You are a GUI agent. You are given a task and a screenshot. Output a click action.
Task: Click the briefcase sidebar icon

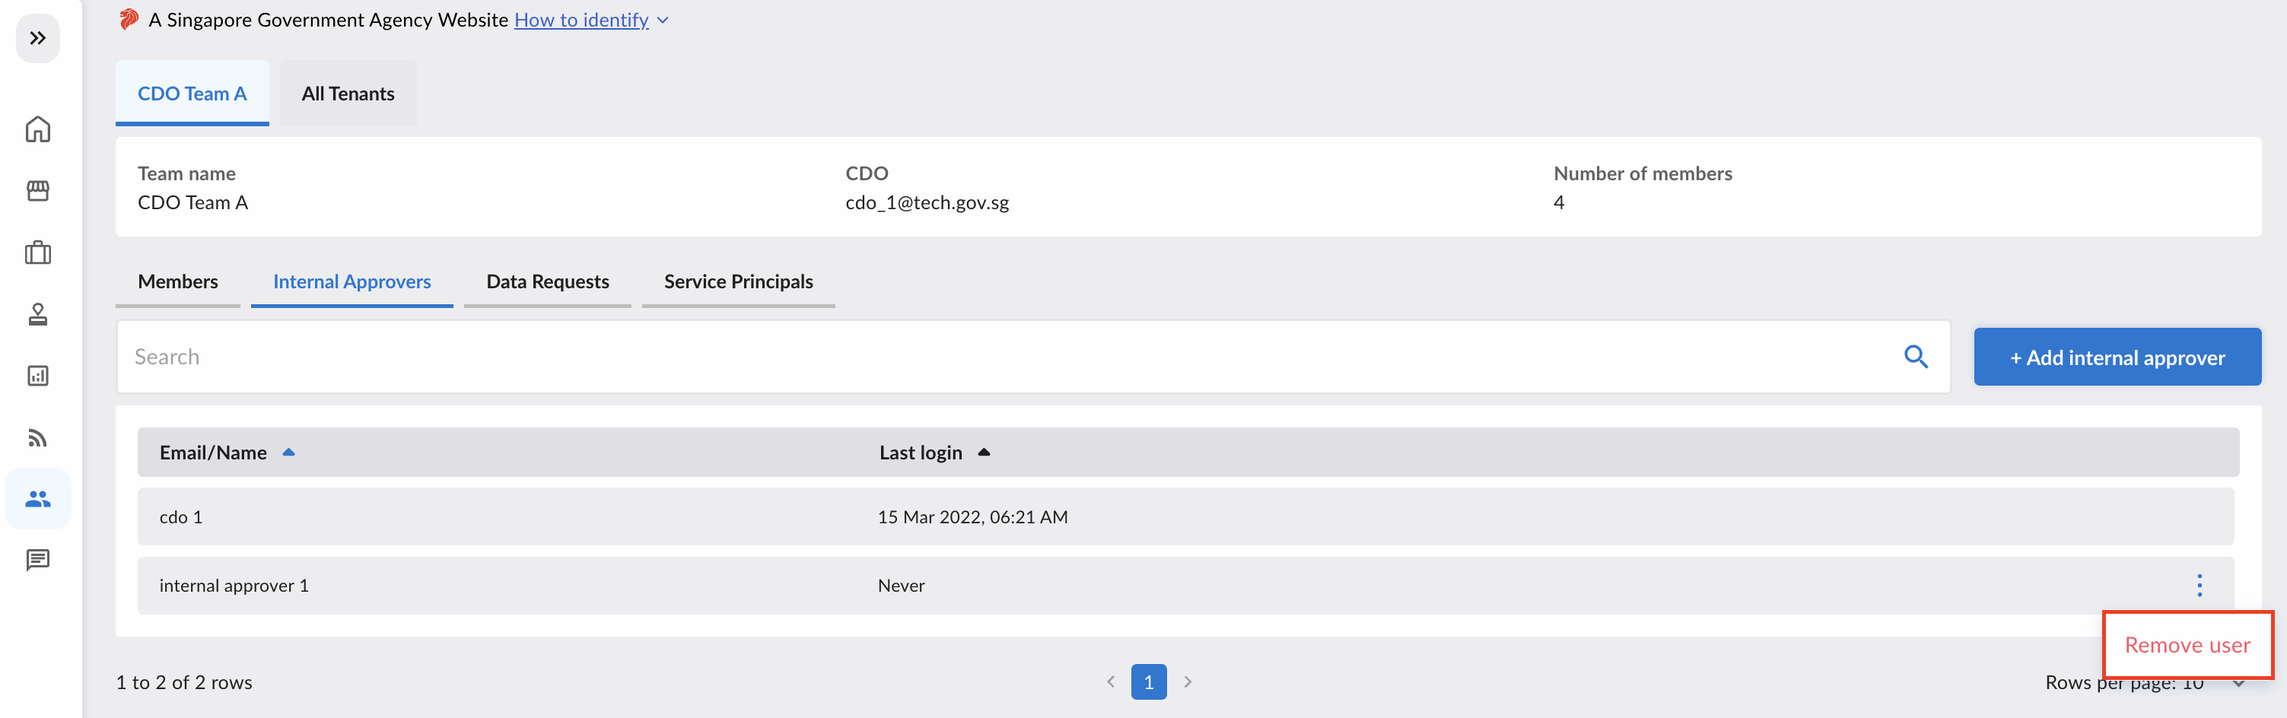37,252
